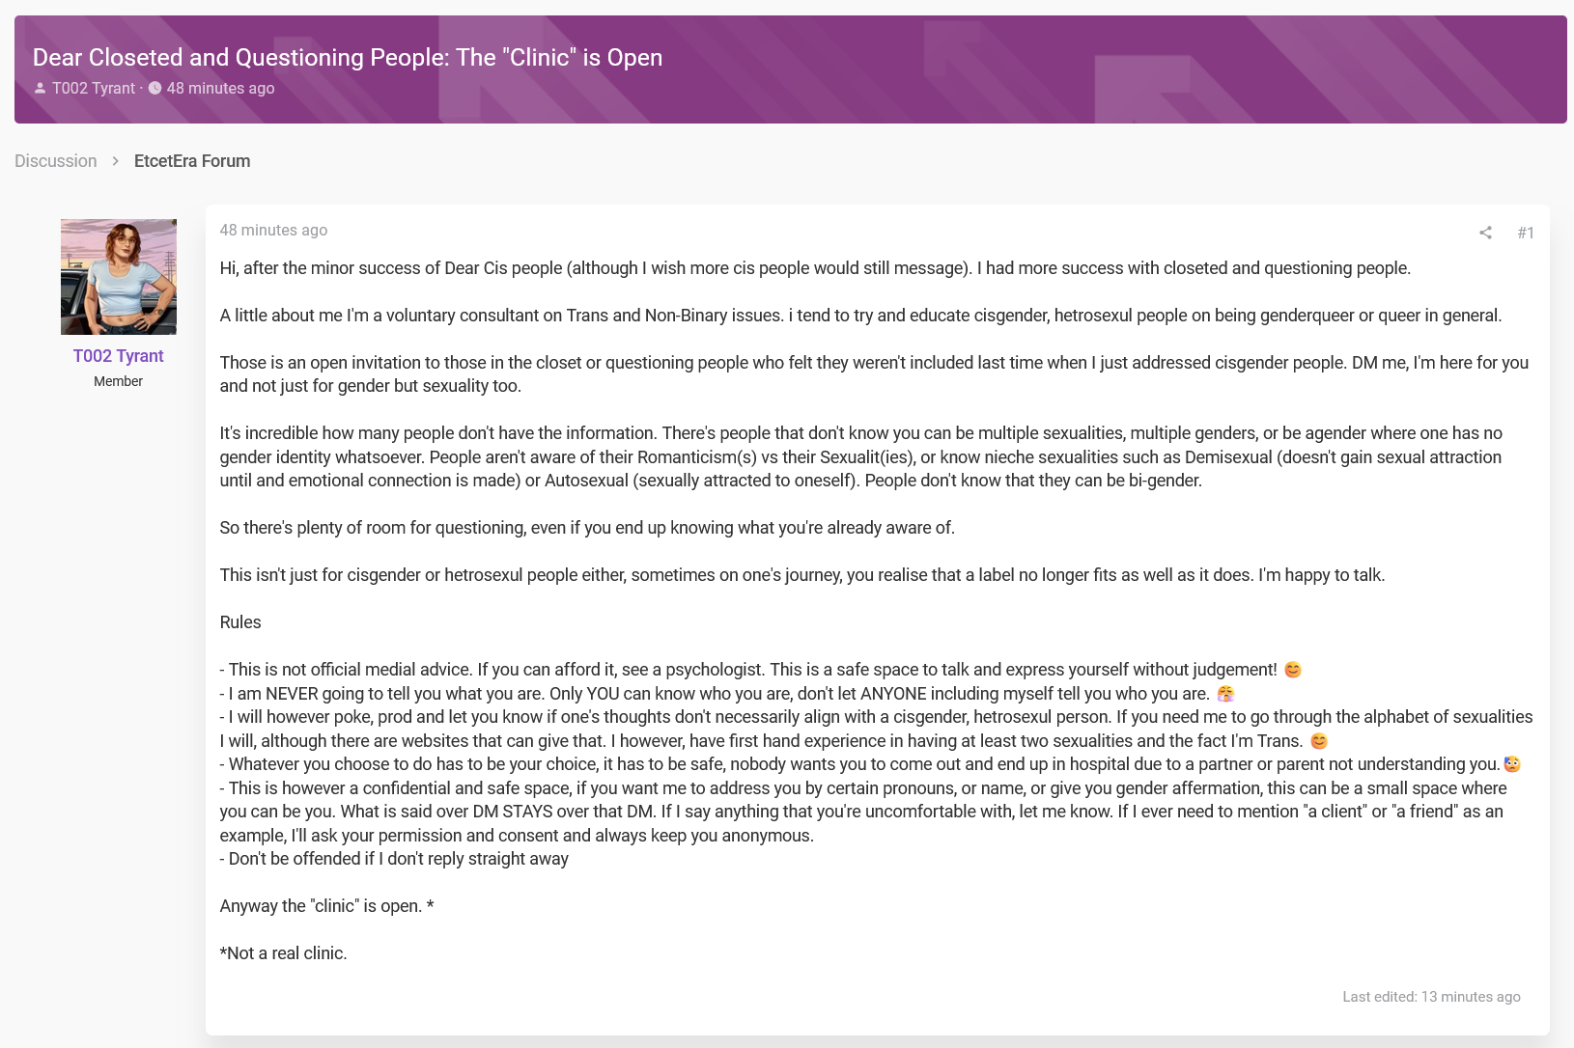The width and height of the screenshot is (1574, 1048).
Task: Open the Discussion breadcrumb link
Action: (56, 161)
